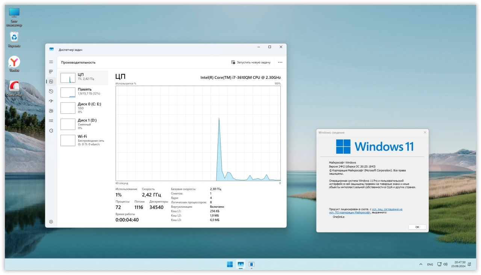Open Task Manager hamburger navigation menu
This screenshot has height=275, width=481.
tap(51, 62)
